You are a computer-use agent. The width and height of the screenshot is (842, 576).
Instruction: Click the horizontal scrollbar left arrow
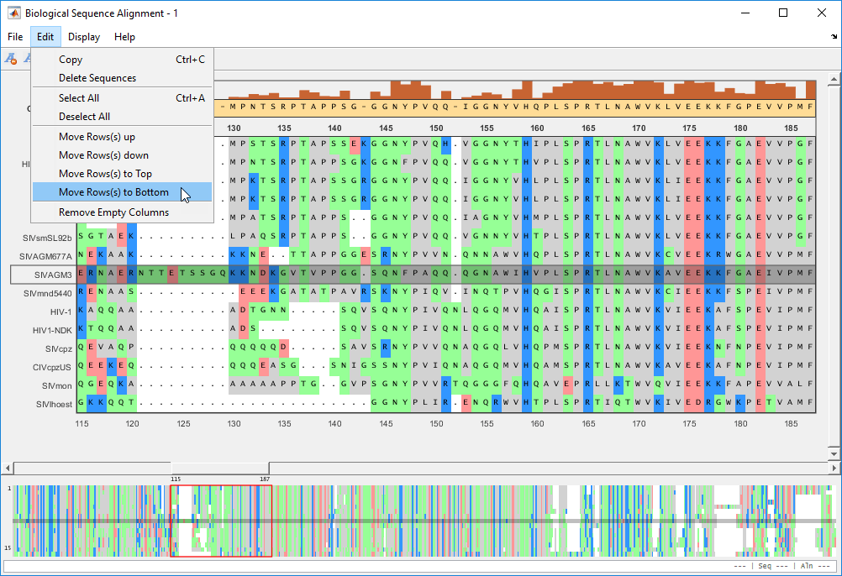coord(9,468)
